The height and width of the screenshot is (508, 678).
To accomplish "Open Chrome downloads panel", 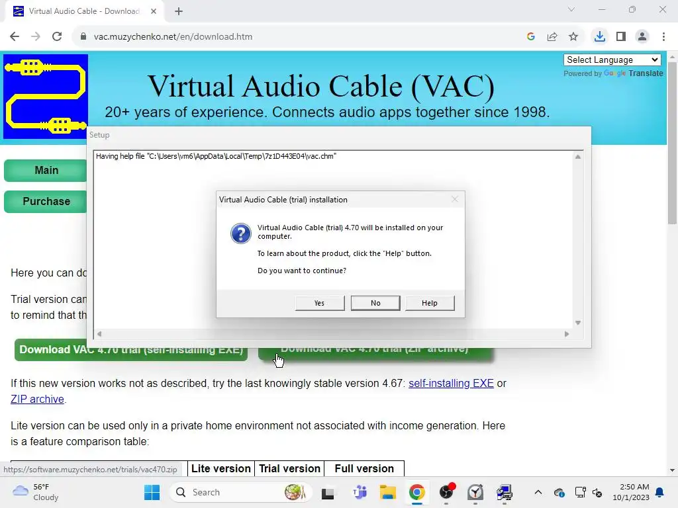I will pyautogui.click(x=600, y=37).
